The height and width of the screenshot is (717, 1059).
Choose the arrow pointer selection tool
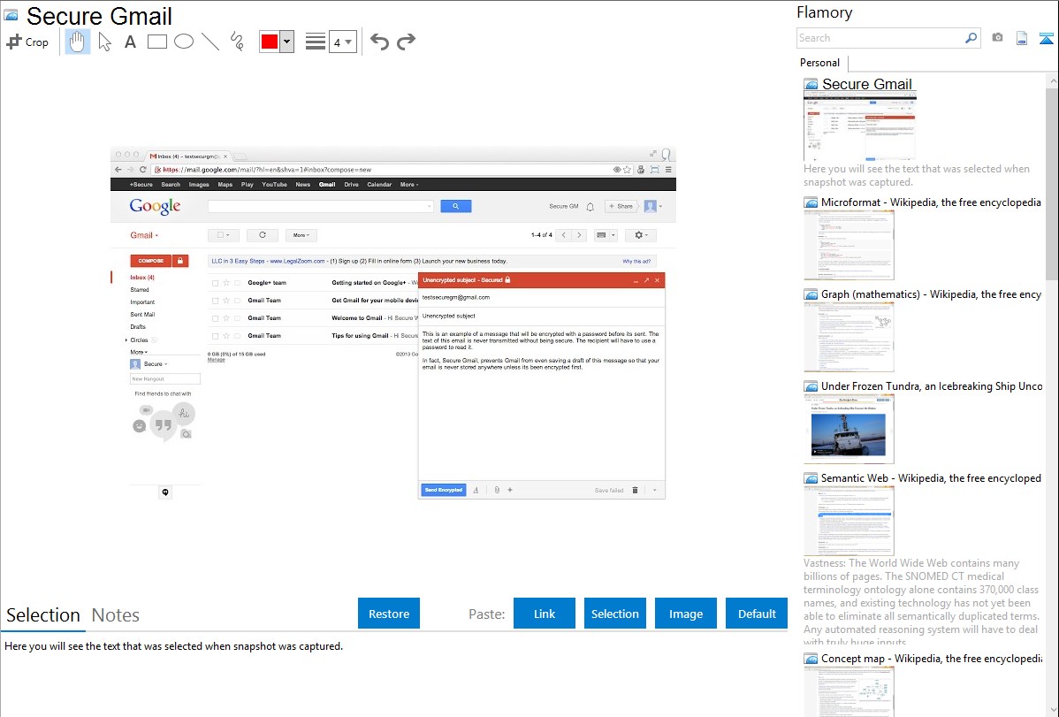click(104, 42)
